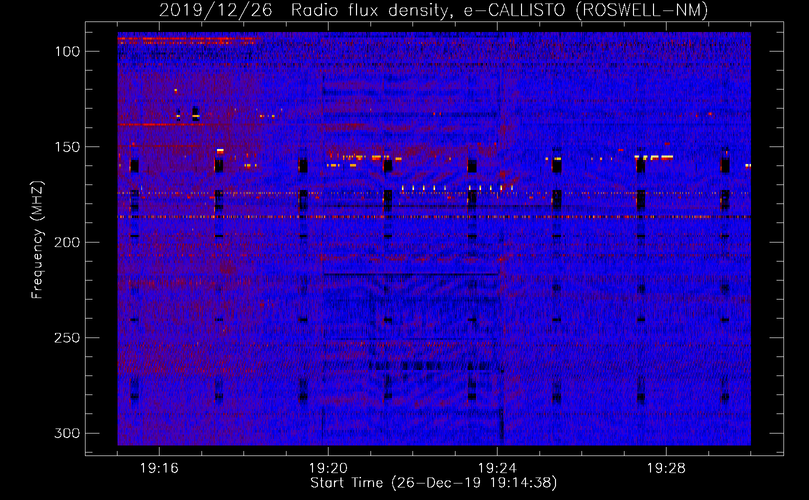Select the 150 frequency tick label

(x=67, y=147)
